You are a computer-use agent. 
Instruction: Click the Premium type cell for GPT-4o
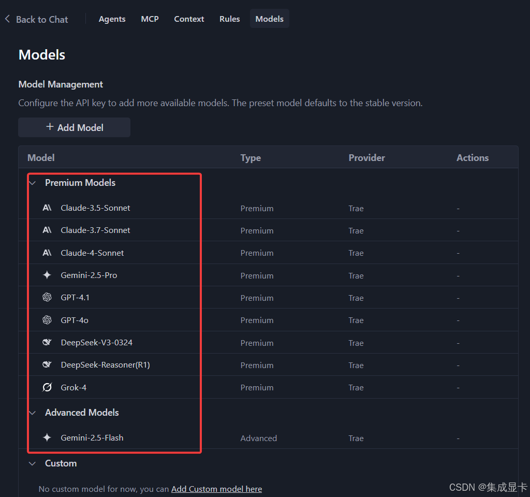[x=257, y=320]
